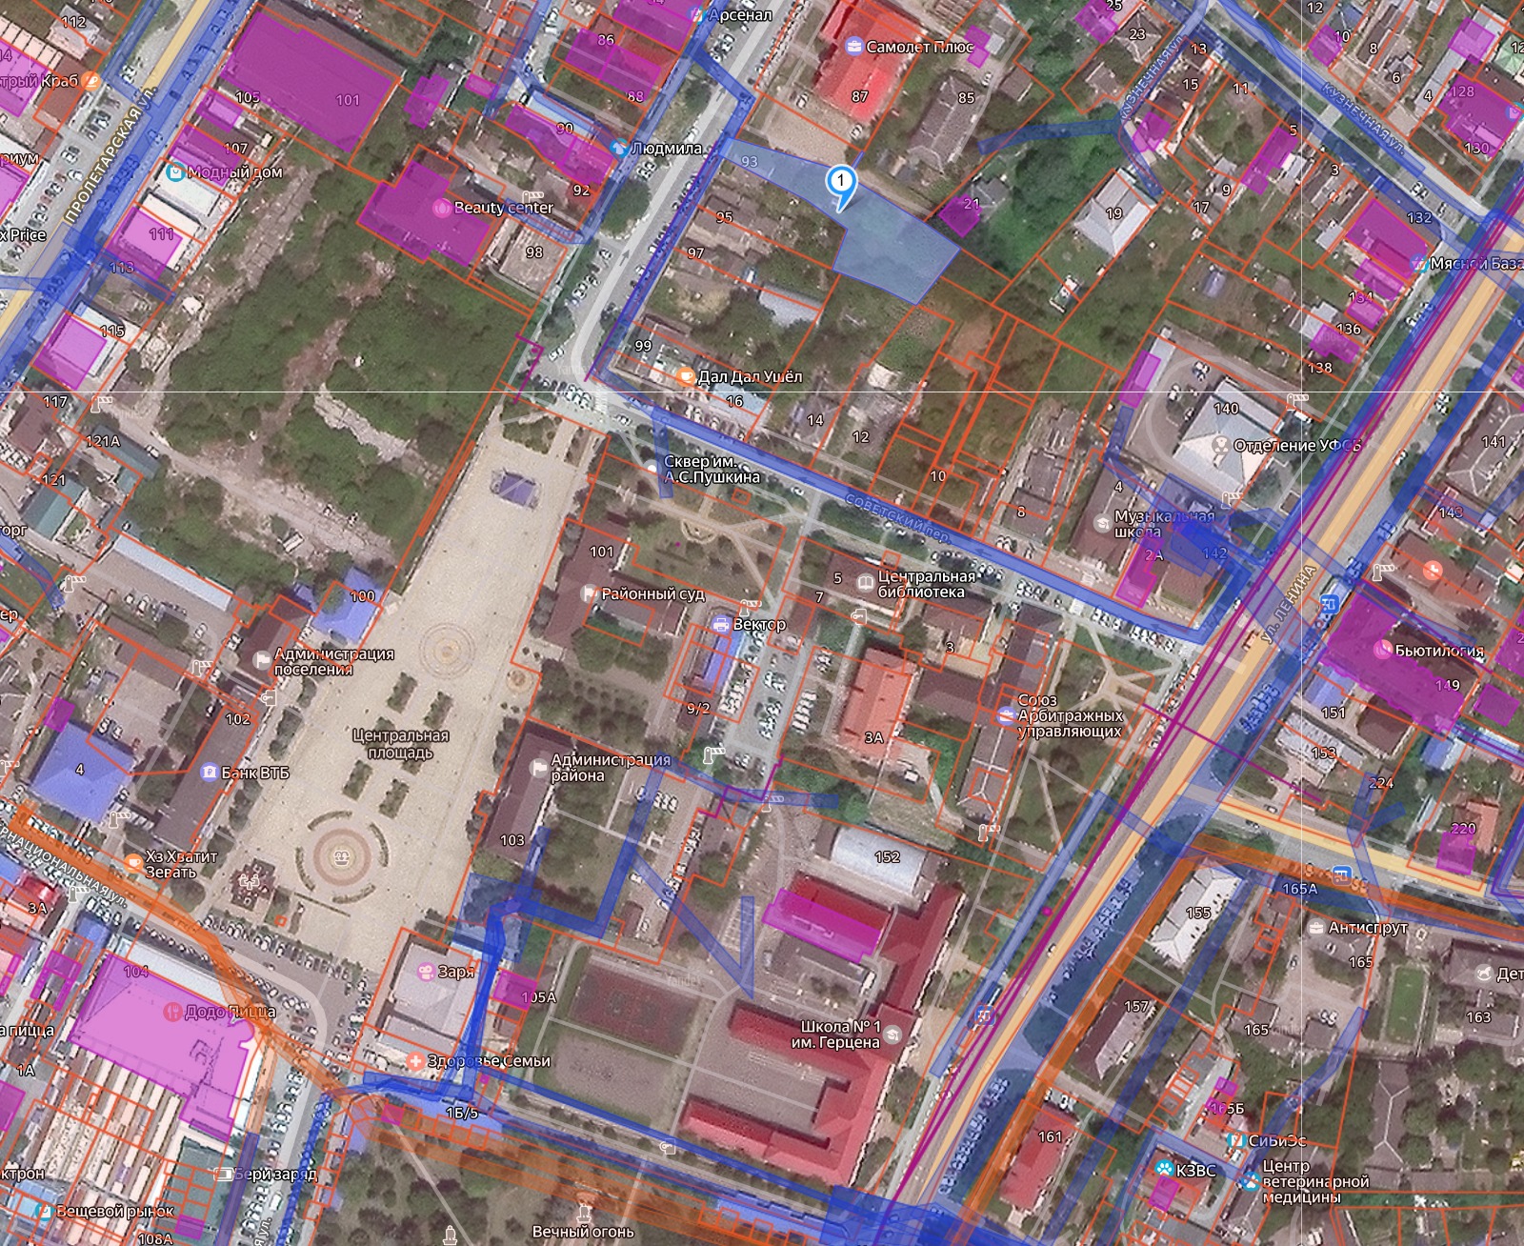Click building number 161
1524x1246 pixels.
(x=1050, y=1136)
